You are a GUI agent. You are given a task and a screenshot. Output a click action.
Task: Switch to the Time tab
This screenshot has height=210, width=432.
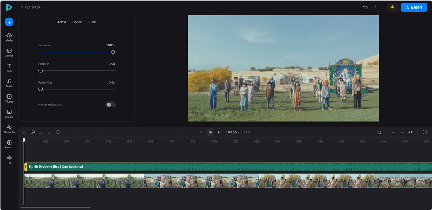(x=92, y=22)
